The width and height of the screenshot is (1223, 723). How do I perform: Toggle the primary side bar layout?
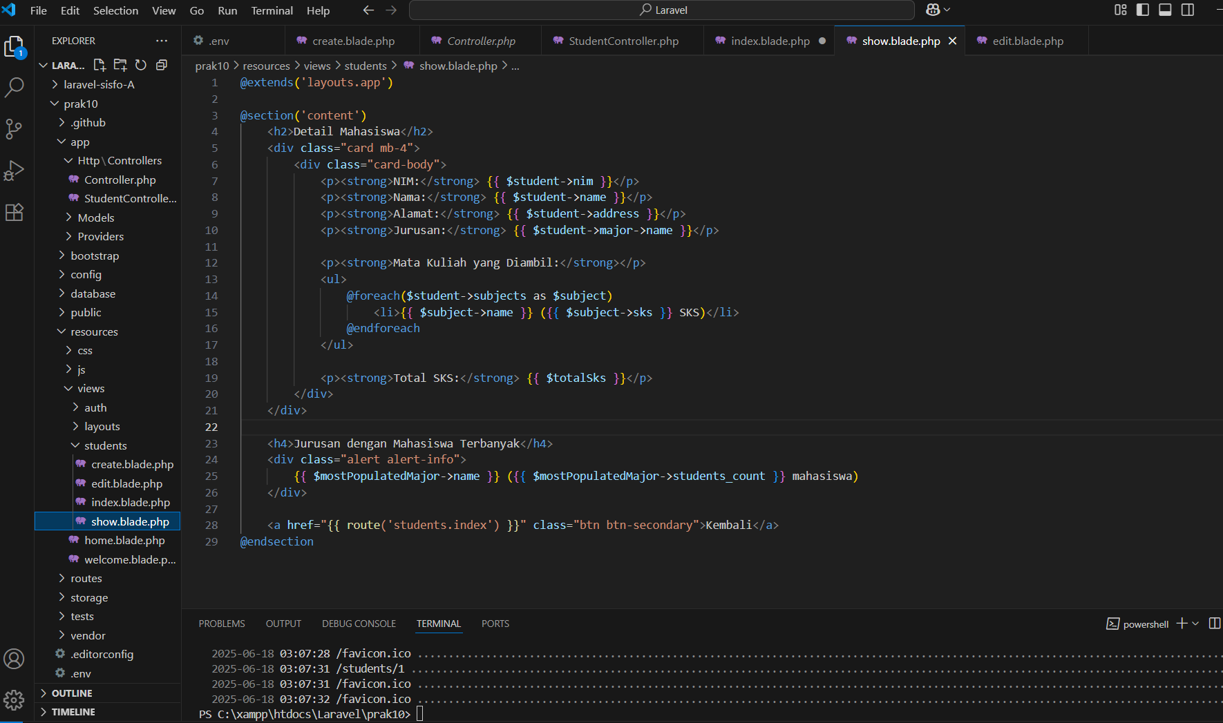click(x=1143, y=10)
